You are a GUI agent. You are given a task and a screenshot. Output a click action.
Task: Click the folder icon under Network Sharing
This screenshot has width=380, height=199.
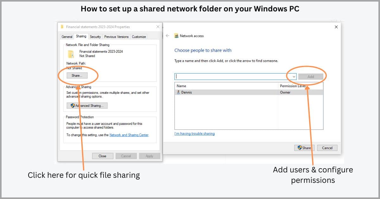71,54
